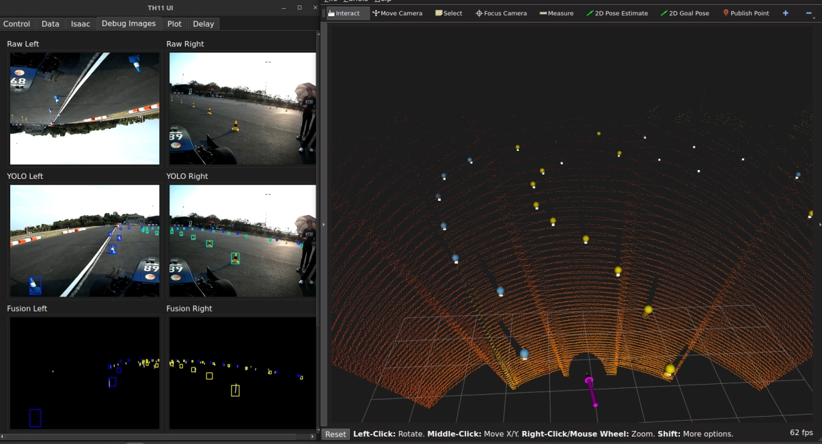Viewport: 822px width, 444px height.
Task: Click the "Fusion Right" label
Action: [189, 309]
